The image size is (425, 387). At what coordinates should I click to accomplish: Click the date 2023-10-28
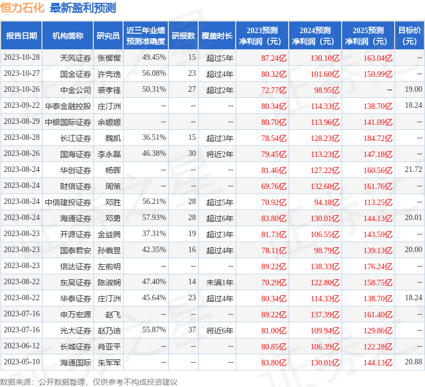[22, 57]
